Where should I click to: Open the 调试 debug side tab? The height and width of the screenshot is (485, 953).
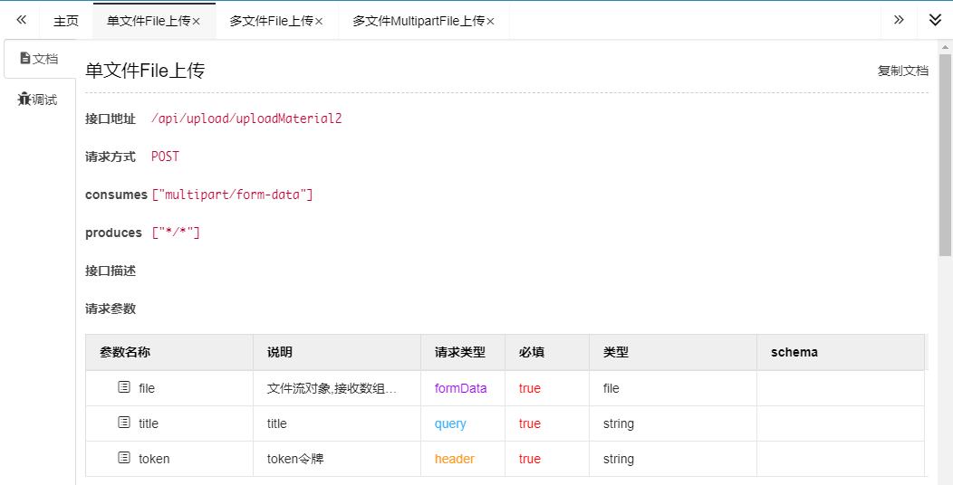click(38, 100)
